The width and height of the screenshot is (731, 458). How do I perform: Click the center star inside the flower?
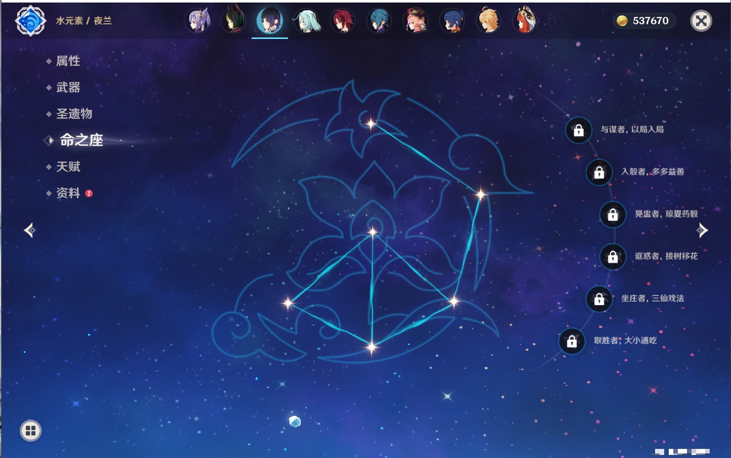373,232
